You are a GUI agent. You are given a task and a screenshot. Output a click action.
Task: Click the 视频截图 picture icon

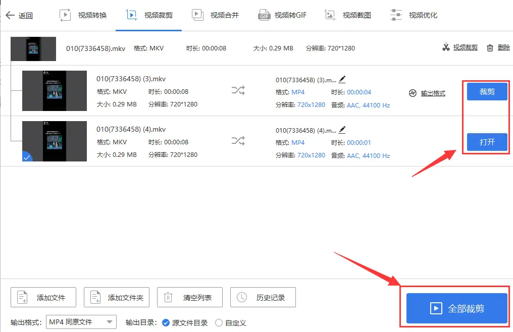point(330,15)
